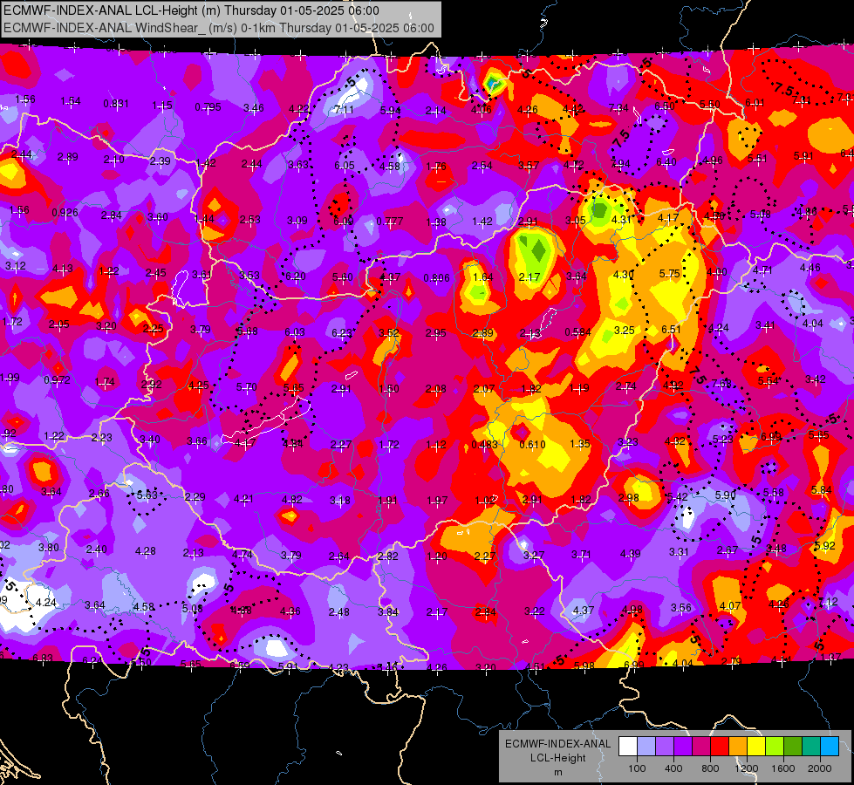Click the 'LCL-Height (m)' title line at top
This screenshot has width=854, height=785.
click(x=191, y=10)
